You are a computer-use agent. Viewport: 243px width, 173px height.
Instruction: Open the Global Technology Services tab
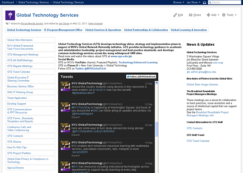24,30
